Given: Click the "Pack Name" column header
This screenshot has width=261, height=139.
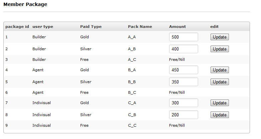Looking at the screenshot, I should [140, 27].
